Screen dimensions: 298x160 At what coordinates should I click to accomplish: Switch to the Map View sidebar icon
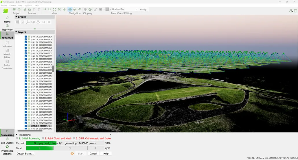tap(7, 27)
